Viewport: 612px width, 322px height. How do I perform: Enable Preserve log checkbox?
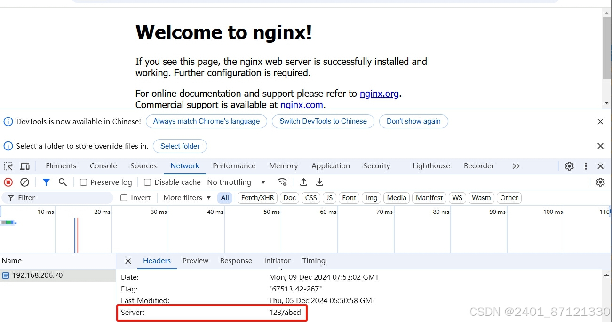coord(84,182)
